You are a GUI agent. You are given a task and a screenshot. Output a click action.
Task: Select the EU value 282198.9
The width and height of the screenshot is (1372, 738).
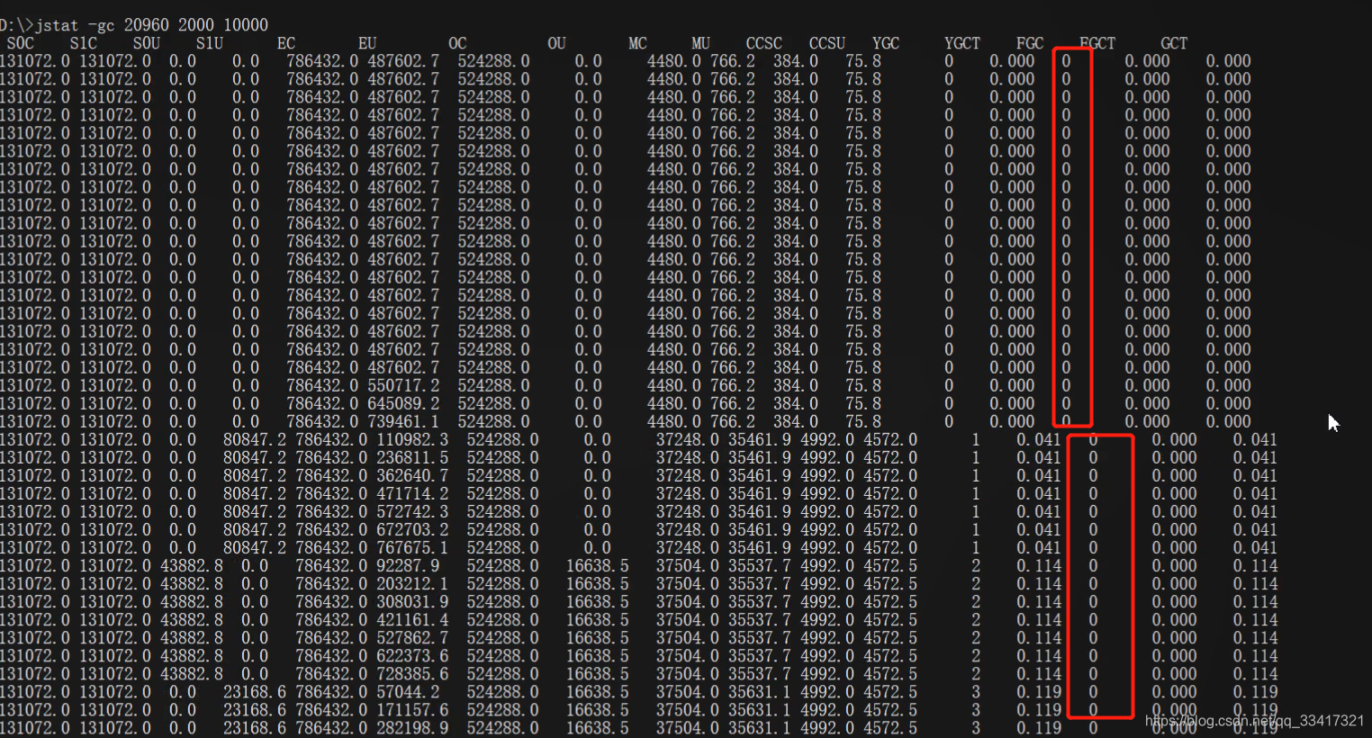tap(412, 727)
